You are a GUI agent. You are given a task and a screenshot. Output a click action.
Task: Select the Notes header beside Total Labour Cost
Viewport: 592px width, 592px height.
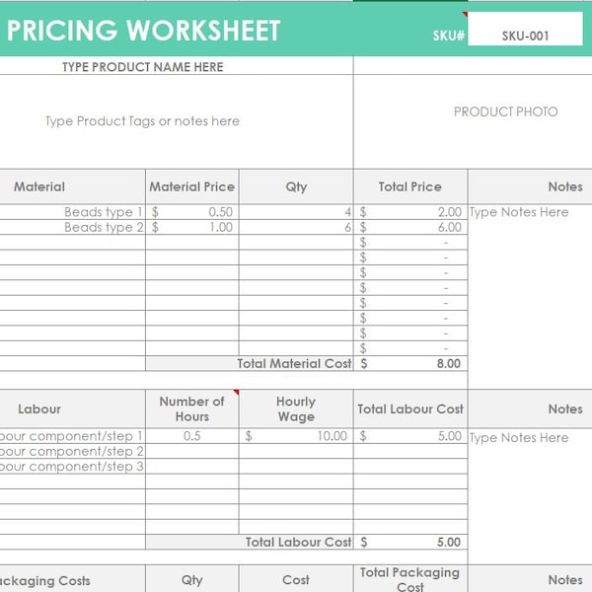[x=530, y=408]
